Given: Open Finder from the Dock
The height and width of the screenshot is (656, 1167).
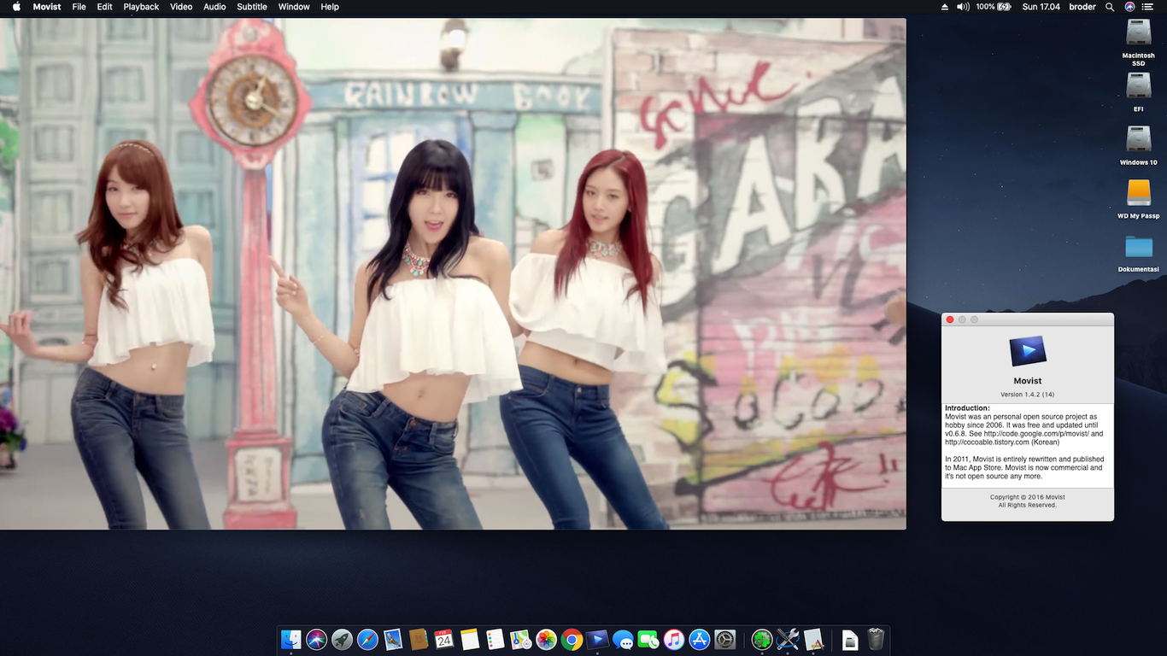Looking at the screenshot, I should tap(291, 639).
